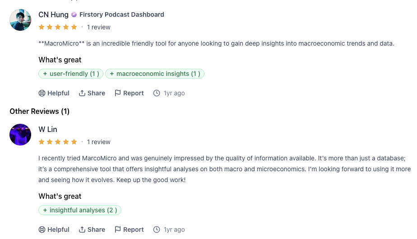Mark W Lin's review as Helpful
The image size is (417, 239).
[54, 230]
